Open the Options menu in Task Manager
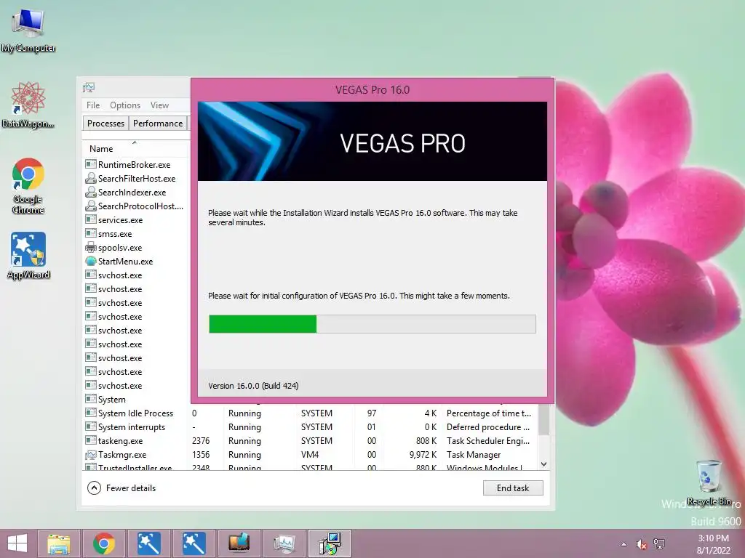 [125, 105]
